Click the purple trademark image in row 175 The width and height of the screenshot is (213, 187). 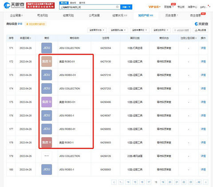point(47,102)
